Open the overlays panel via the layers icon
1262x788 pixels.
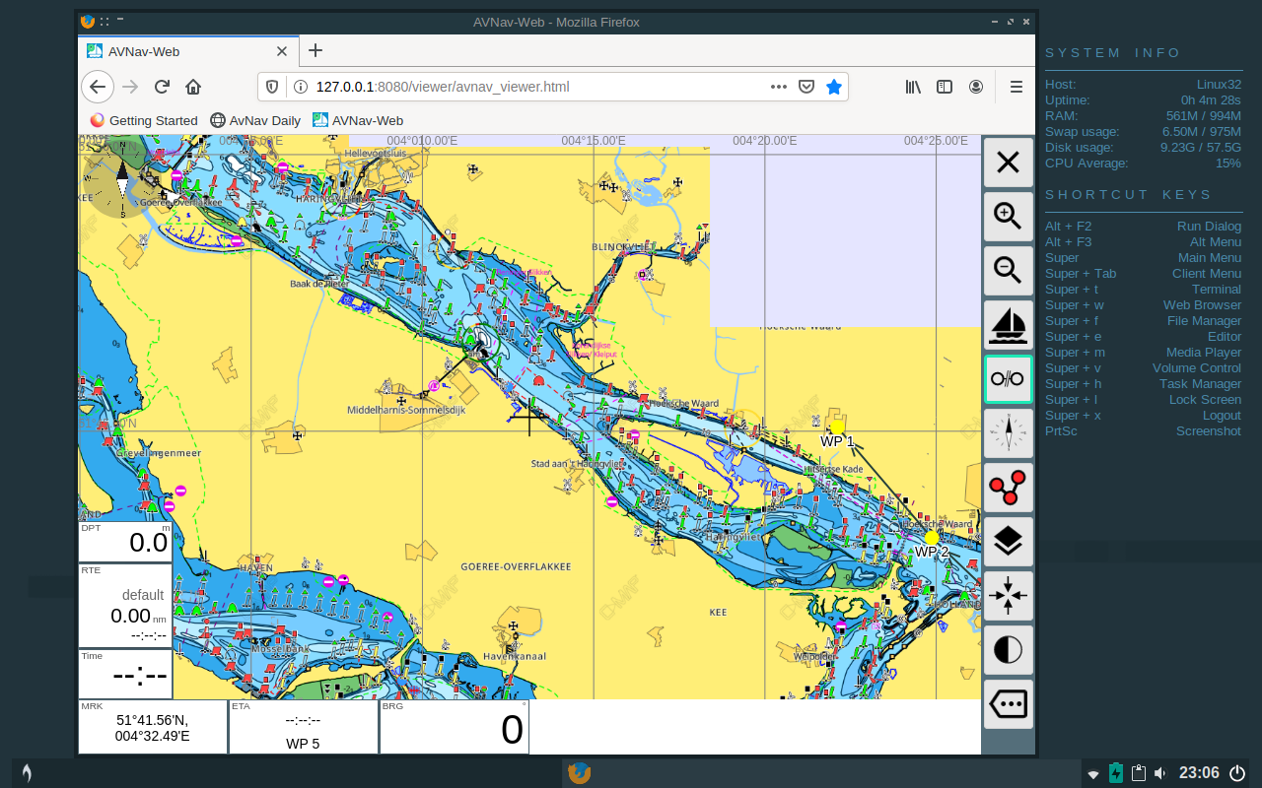click(x=1008, y=542)
